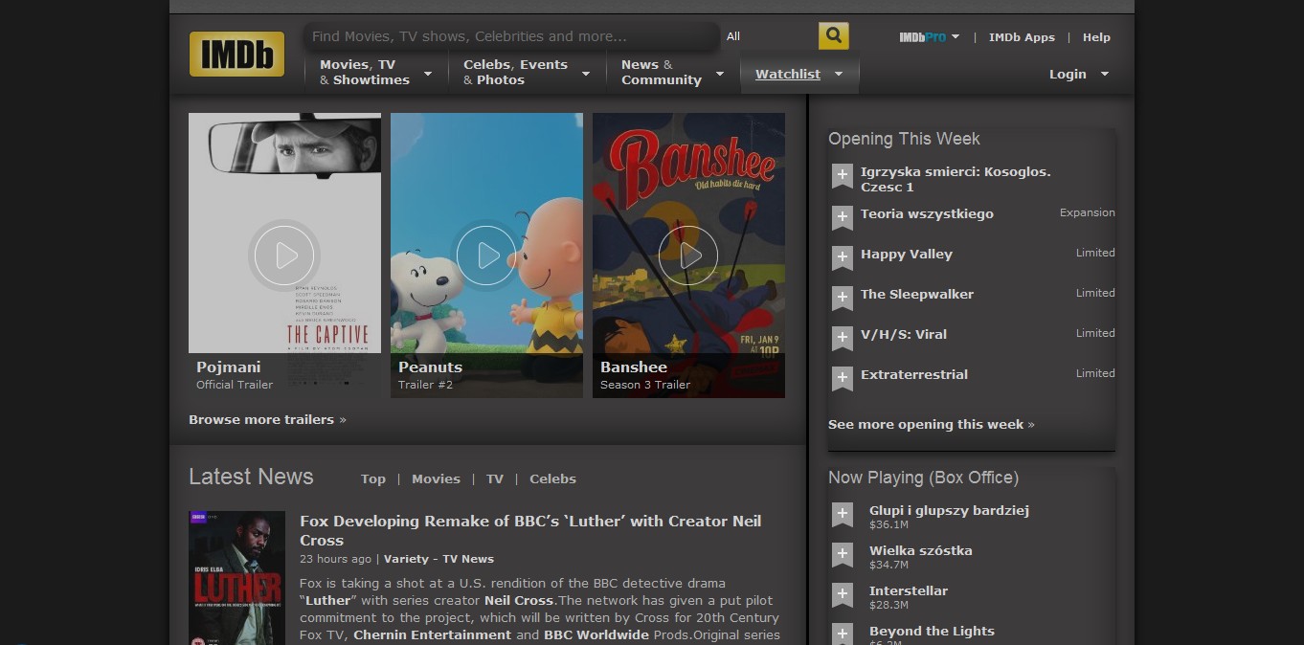The image size is (1304, 645).
Task: Open the Happy Valley title
Action: (907, 254)
